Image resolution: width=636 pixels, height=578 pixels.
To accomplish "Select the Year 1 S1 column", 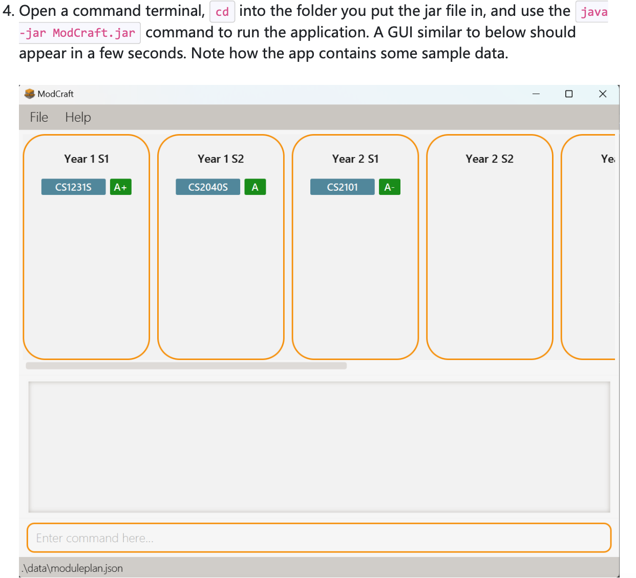I will 86,159.
